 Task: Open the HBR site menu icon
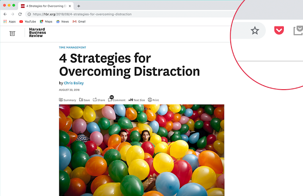pyautogui.click(x=12, y=33)
